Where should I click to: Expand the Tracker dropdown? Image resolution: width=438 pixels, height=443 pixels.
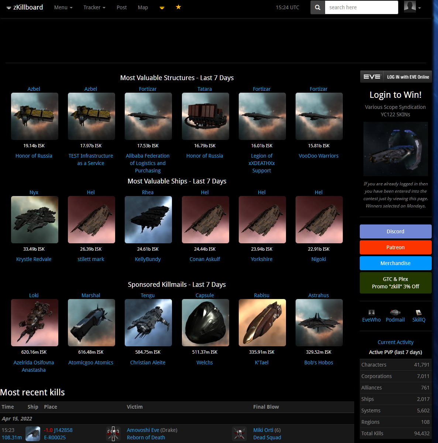pos(94,7)
